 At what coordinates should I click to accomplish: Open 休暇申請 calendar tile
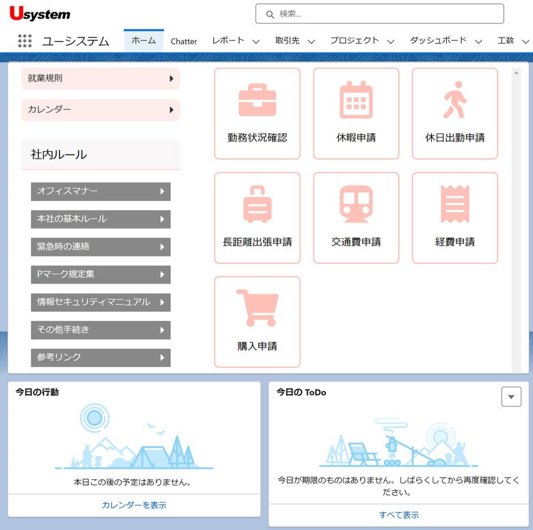coord(356,114)
